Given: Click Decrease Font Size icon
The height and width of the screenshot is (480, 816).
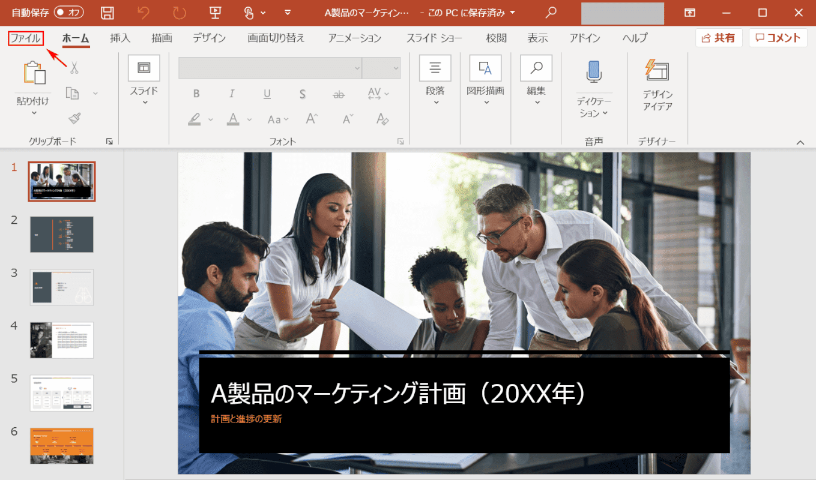Looking at the screenshot, I should click(x=347, y=119).
